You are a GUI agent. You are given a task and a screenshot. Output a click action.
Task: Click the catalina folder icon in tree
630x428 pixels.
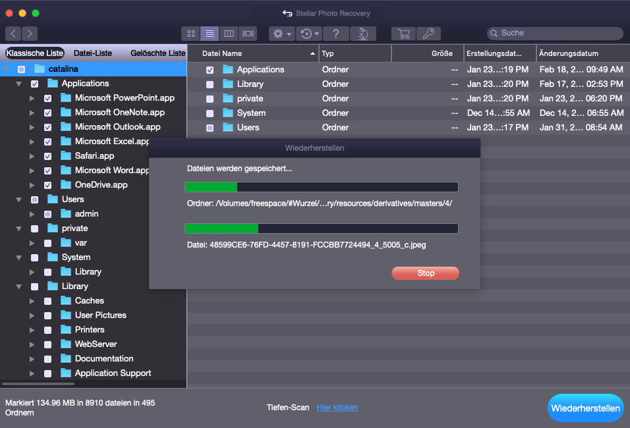point(40,68)
